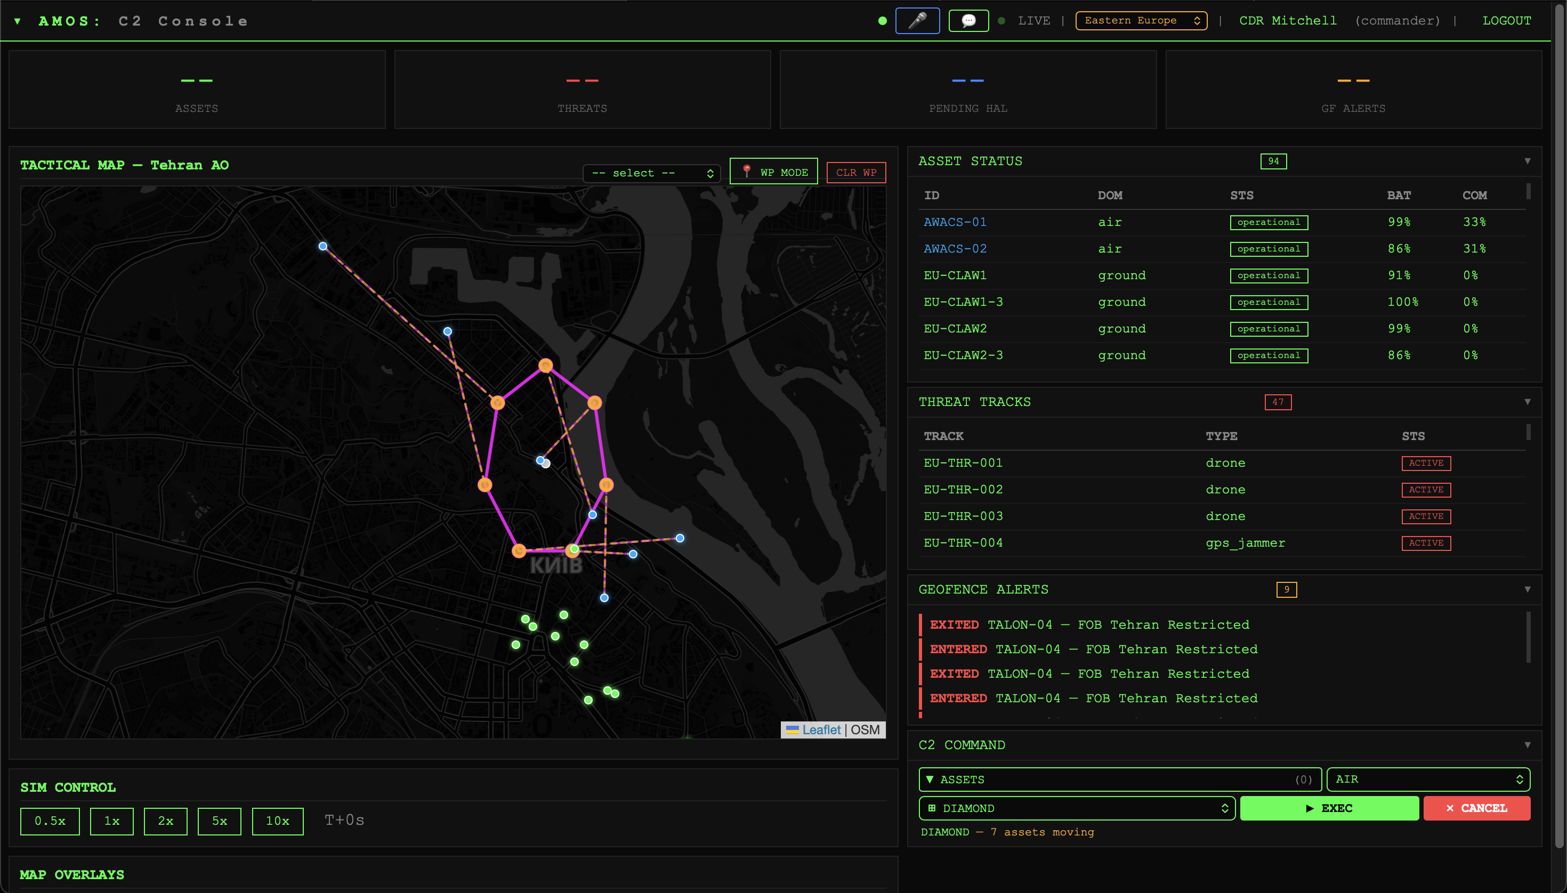The image size is (1567, 893).
Task: Click ACTIVE badge for EU-THR-004
Action: coord(1426,543)
